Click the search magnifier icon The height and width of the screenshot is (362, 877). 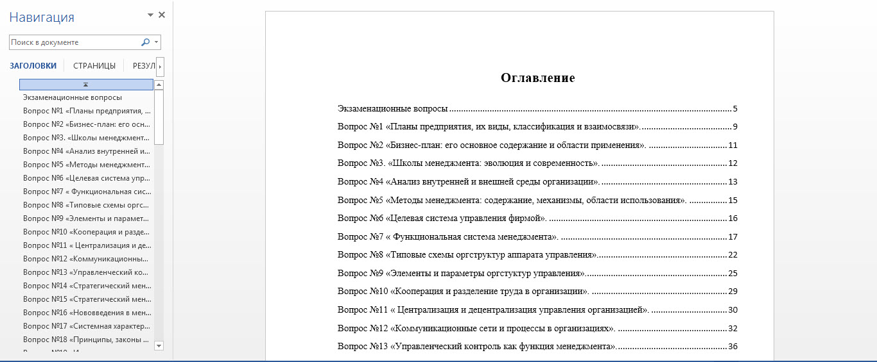[145, 42]
